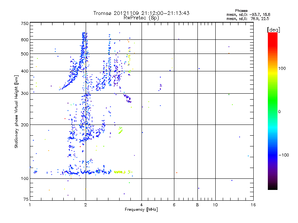
Task: Click the y-axis '100' tick label
Action: pyautogui.click(x=25, y=179)
